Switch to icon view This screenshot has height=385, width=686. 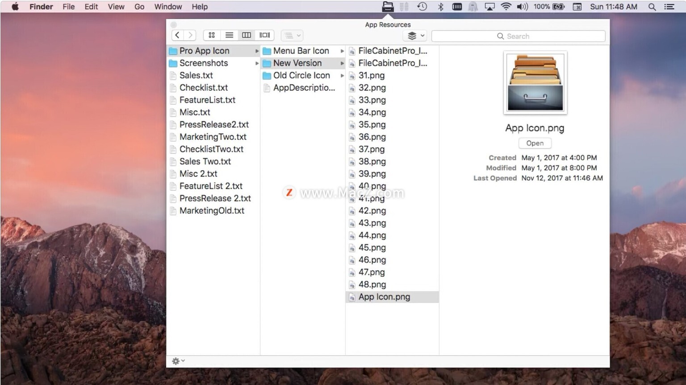pyautogui.click(x=212, y=35)
